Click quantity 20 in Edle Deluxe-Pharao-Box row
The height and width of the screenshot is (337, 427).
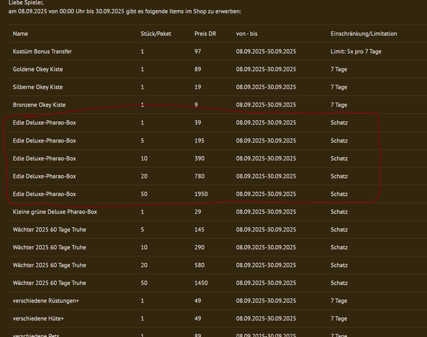pos(144,176)
